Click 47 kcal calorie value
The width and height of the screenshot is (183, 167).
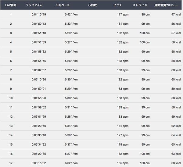coord(176,14)
